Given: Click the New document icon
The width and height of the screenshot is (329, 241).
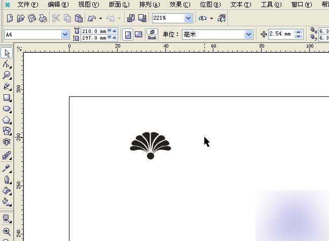Looking at the screenshot, I should tap(10, 18).
